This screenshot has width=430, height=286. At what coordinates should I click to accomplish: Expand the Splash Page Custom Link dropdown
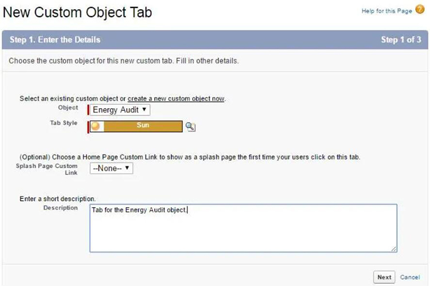[x=111, y=168]
